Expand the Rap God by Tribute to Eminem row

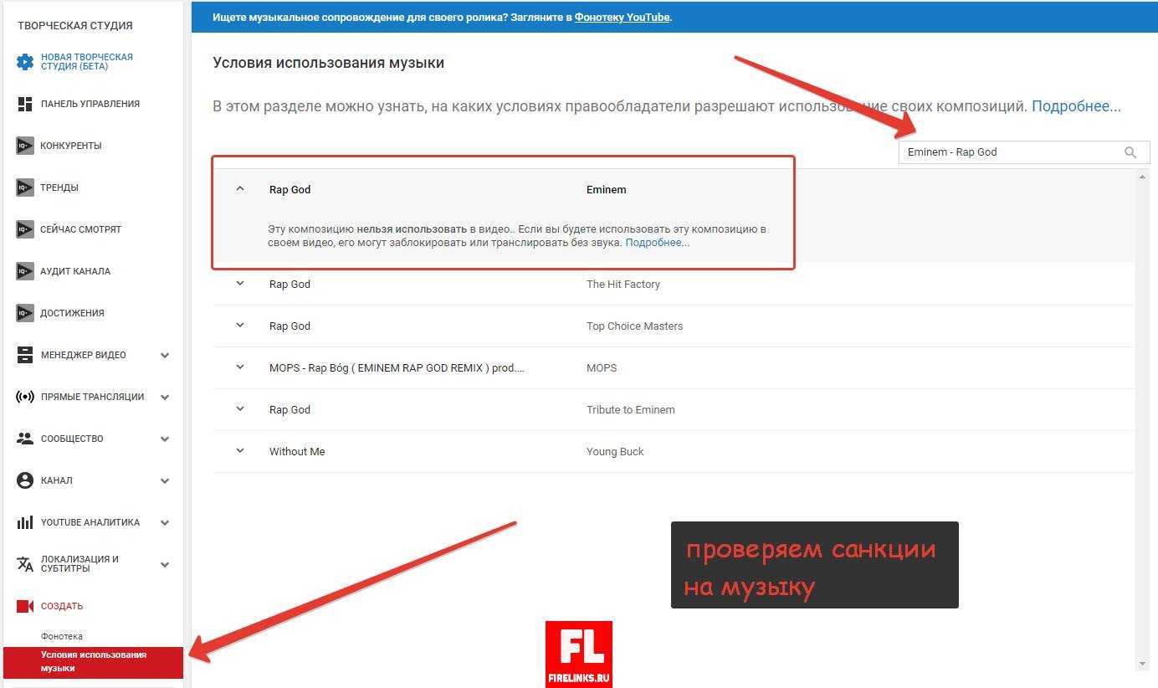(x=240, y=409)
